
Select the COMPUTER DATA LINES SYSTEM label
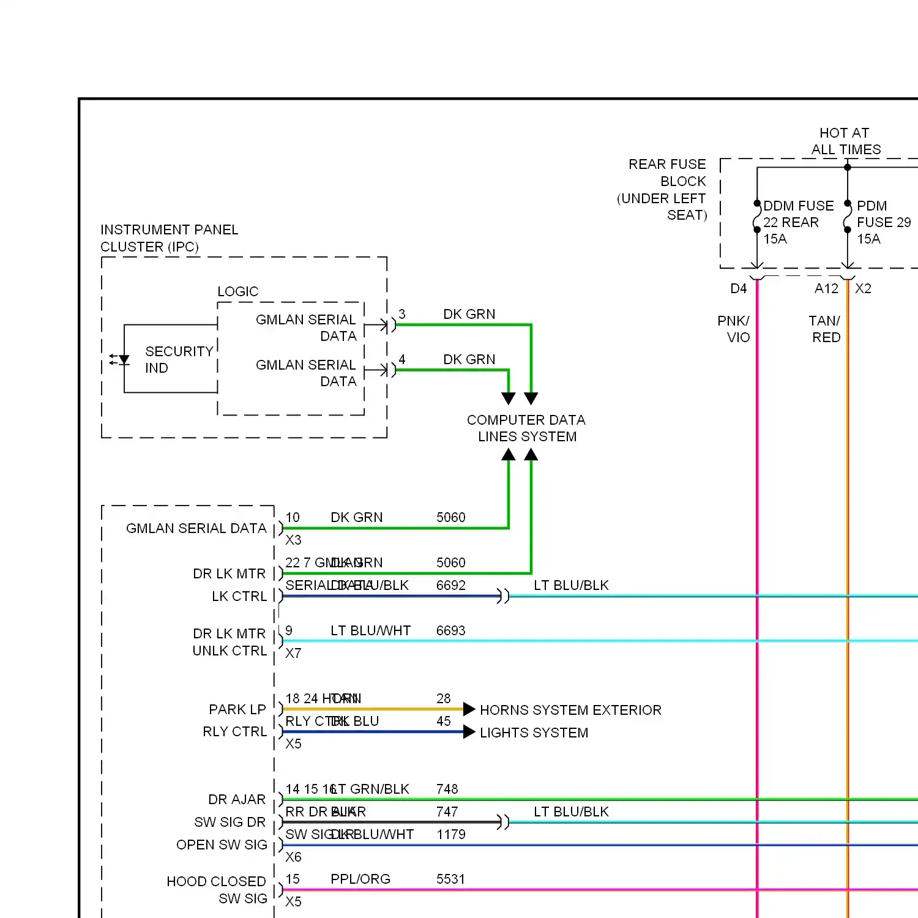(526, 428)
